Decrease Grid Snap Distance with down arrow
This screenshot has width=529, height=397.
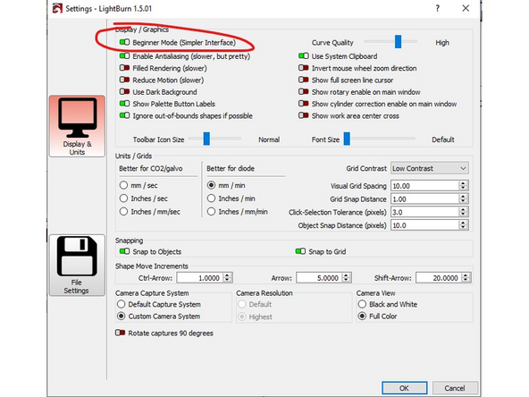pyautogui.click(x=463, y=201)
